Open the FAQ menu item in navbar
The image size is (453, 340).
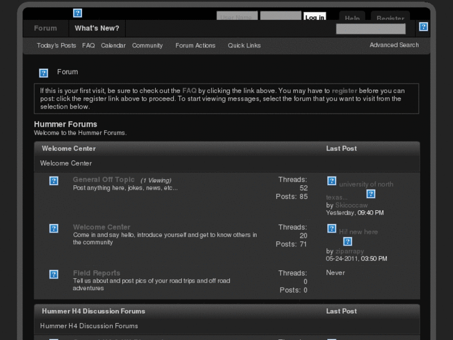(x=88, y=46)
